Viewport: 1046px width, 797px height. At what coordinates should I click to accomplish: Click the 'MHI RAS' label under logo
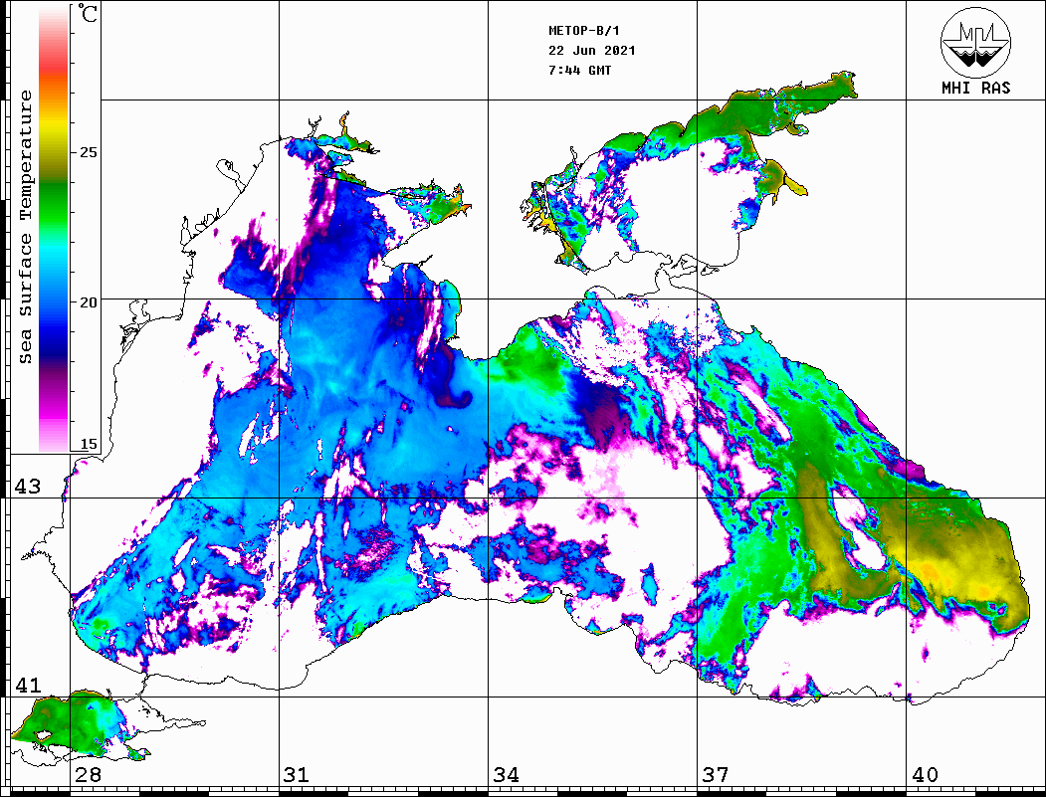point(975,88)
